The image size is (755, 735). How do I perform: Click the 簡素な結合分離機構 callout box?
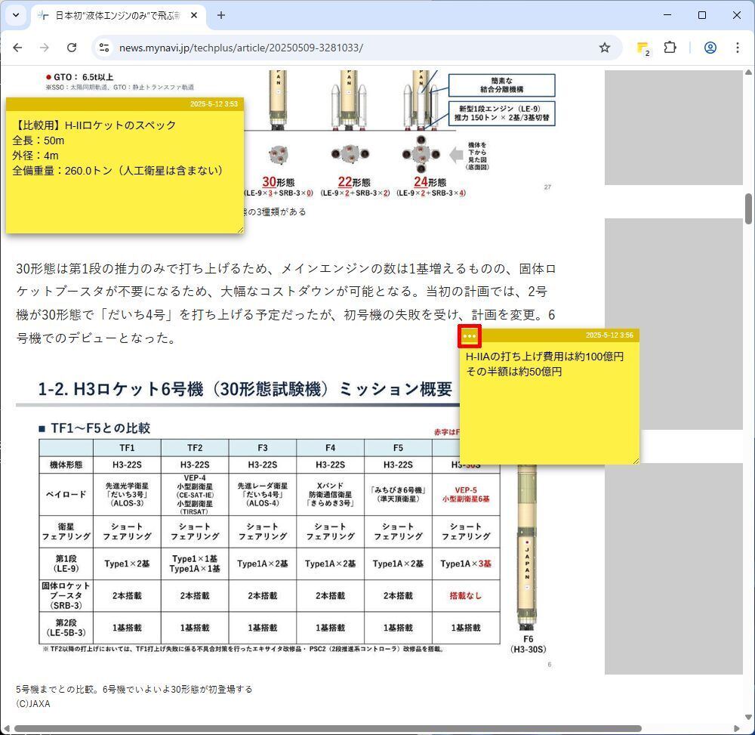pyautogui.click(x=502, y=85)
